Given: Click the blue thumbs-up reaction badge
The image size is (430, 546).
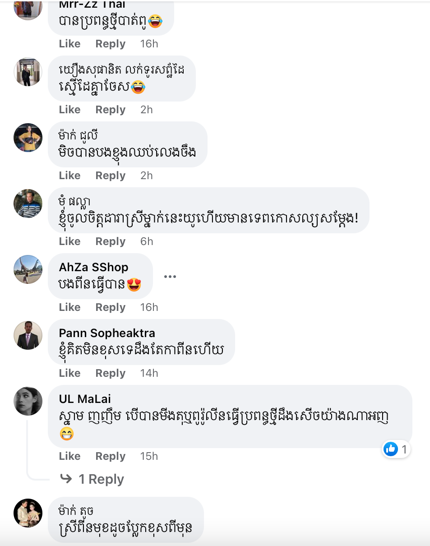Looking at the screenshot, I should coord(391,449).
